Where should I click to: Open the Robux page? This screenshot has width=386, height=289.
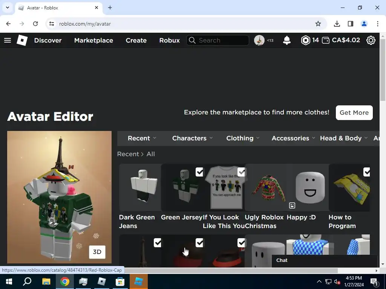(x=170, y=40)
